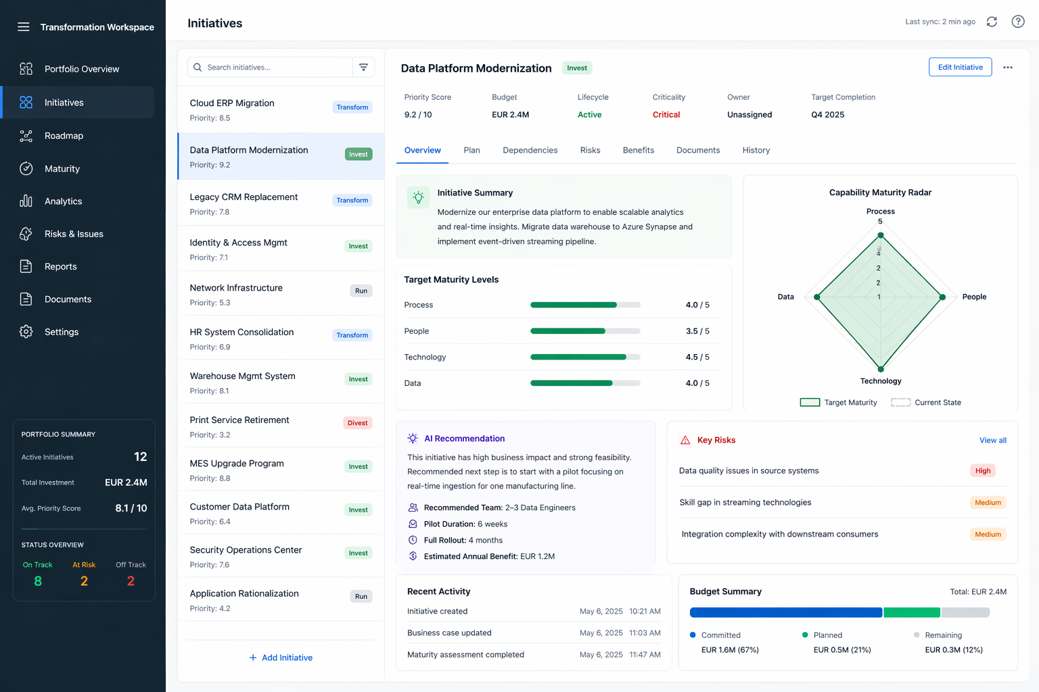Refresh data using the sync icon

991,21
